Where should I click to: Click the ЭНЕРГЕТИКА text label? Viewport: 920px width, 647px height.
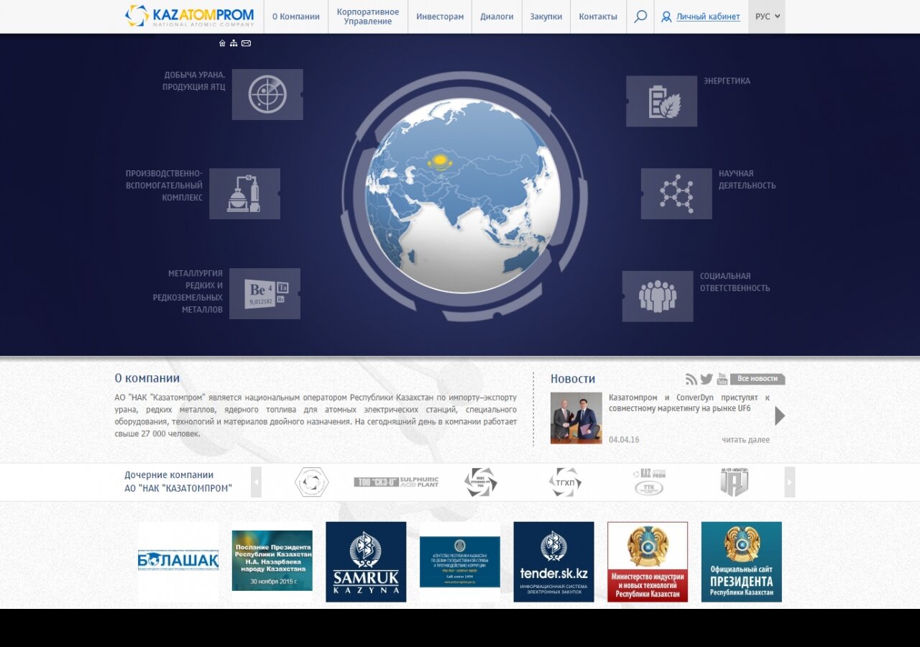point(727,81)
